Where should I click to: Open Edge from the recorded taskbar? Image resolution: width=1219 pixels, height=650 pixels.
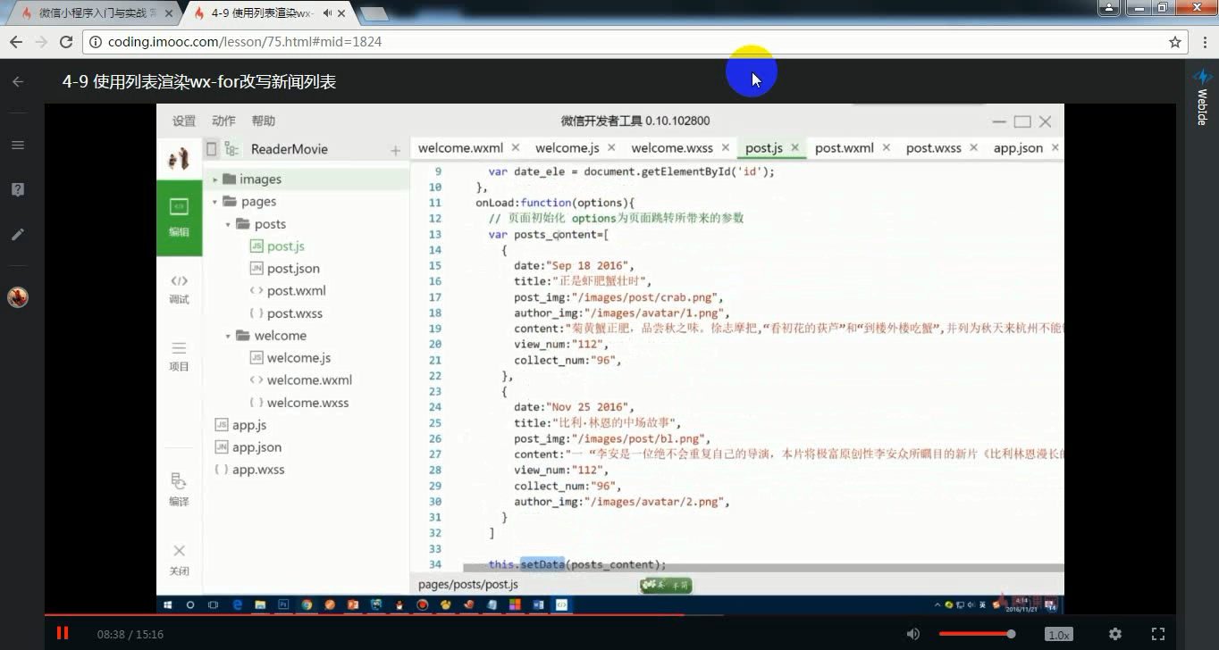[x=238, y=604]
